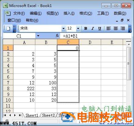Select column C header
Viewport: 134px width, 126px height.
[x=68, y=42]
